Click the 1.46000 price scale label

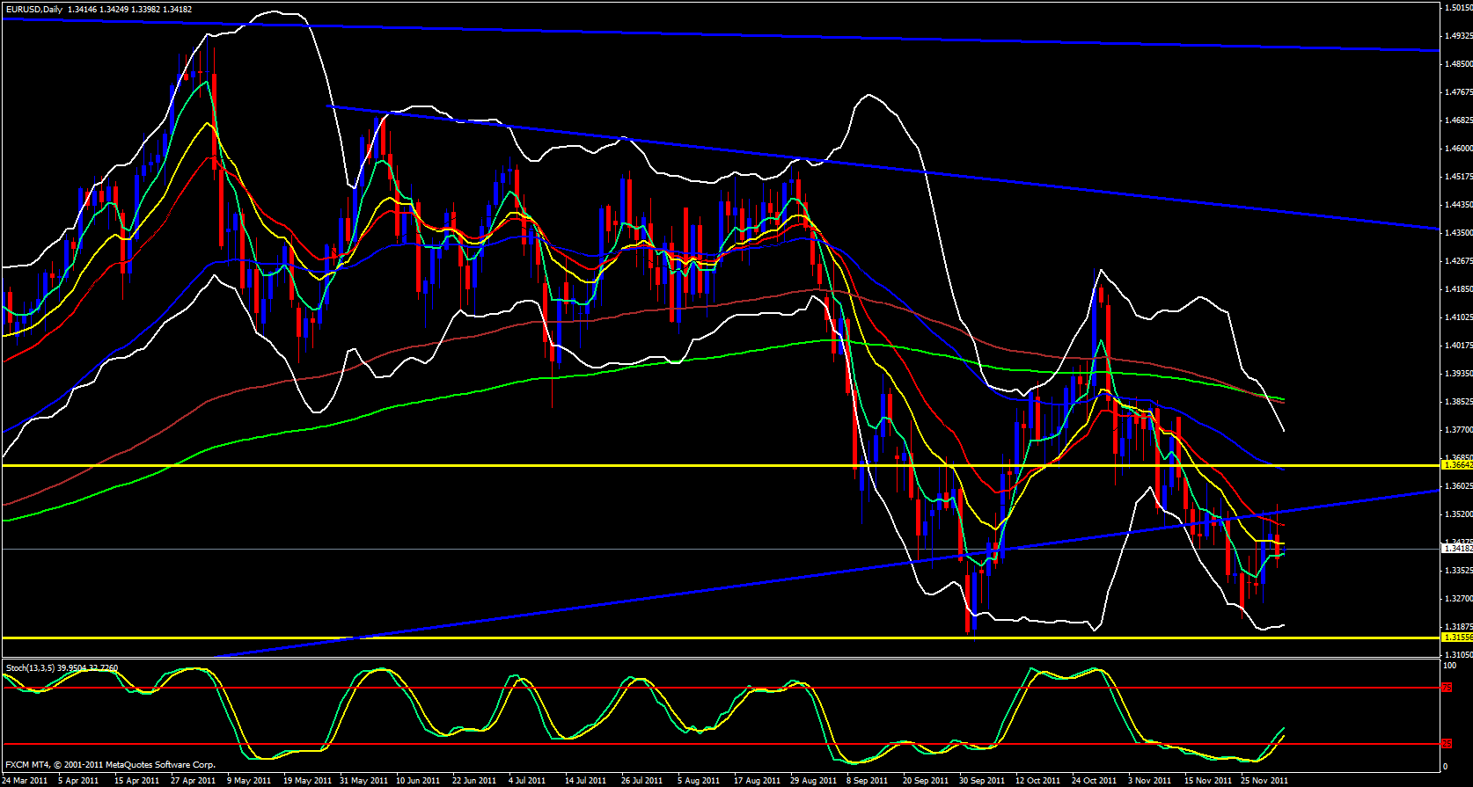coord(1458,149)
